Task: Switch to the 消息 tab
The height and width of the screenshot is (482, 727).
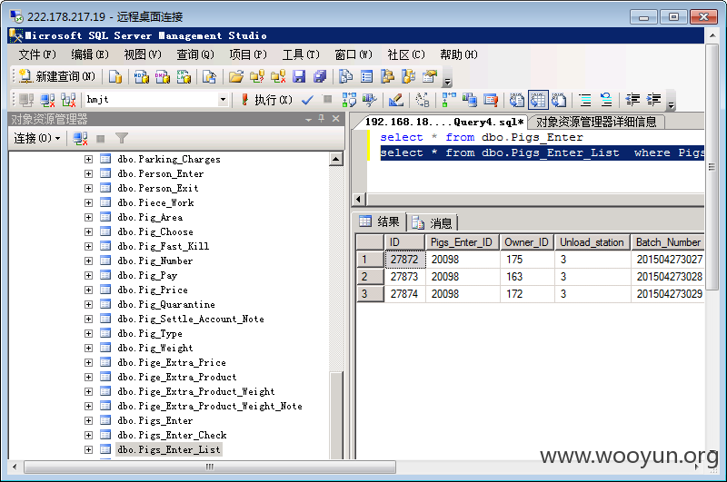Action: 433,223
